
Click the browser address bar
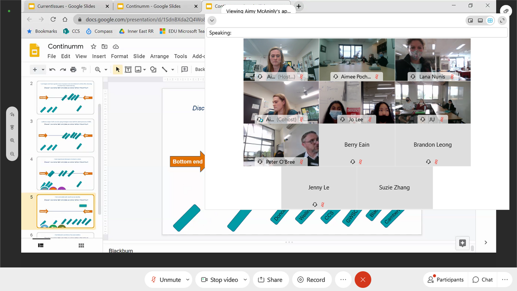pyautogui.click(x=140, y=19)
